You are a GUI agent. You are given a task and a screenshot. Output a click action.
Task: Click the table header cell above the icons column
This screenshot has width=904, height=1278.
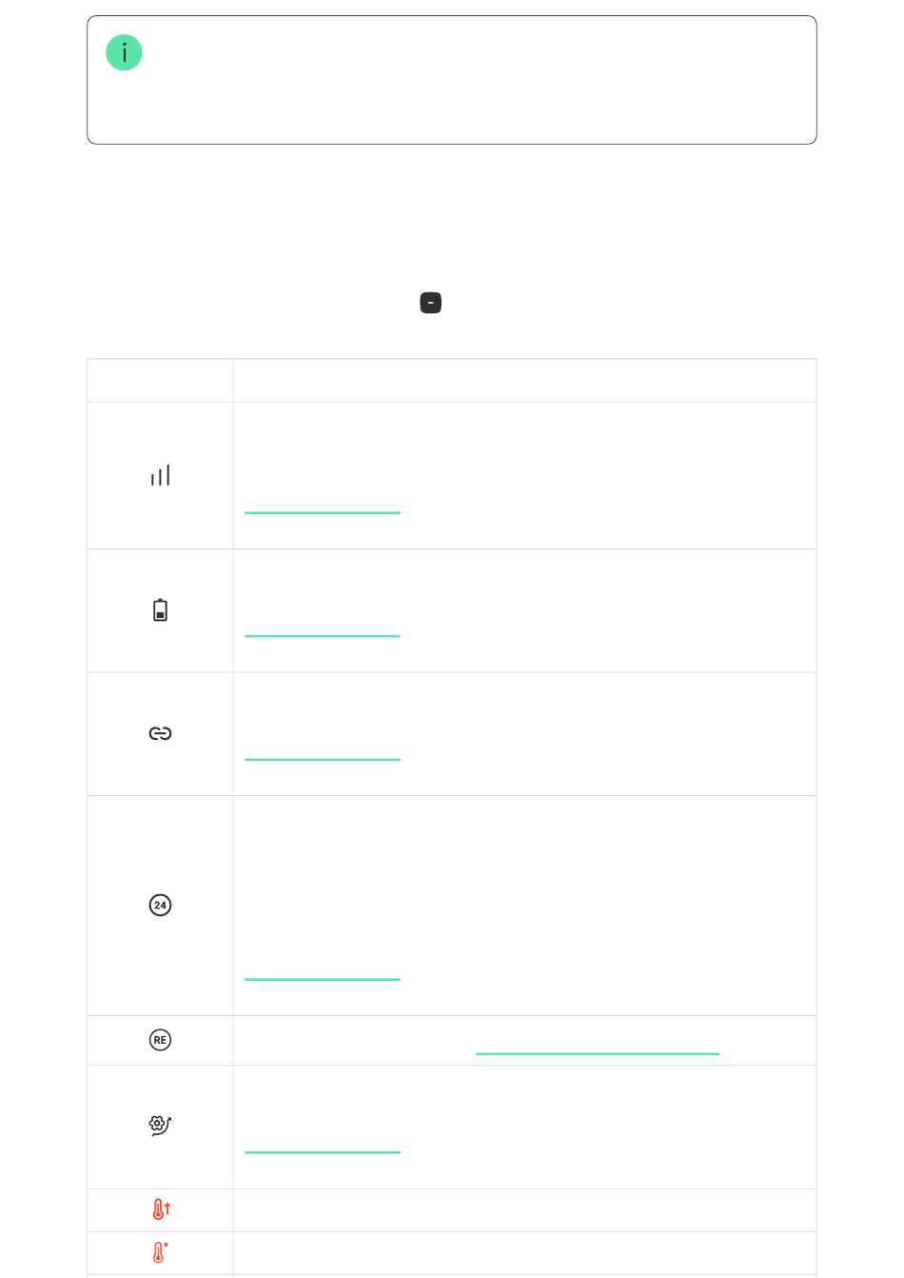(x=160, y=380)
